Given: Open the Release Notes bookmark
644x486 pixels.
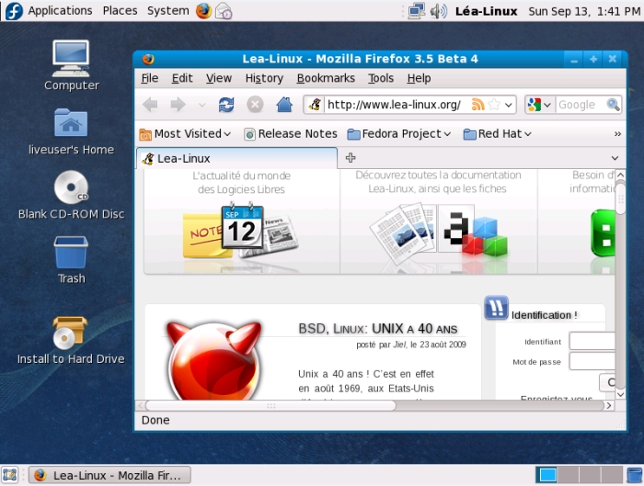Looking at the screenshot, I should [291, 133].
